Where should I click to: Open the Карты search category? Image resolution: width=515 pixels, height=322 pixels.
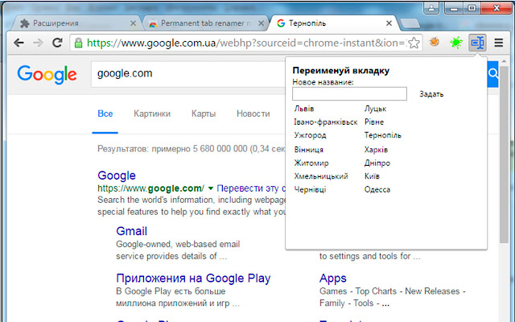[x=204, y=114]
